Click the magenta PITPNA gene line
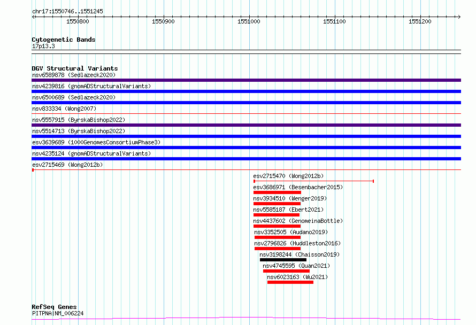 [x=246, y=318]
